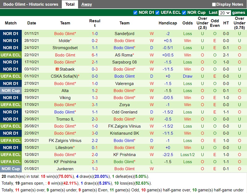The image size is (247, 193).
Task: Click handicap -2/2.5 in KF Prishtina row
Action: click(x=168, y=155)
